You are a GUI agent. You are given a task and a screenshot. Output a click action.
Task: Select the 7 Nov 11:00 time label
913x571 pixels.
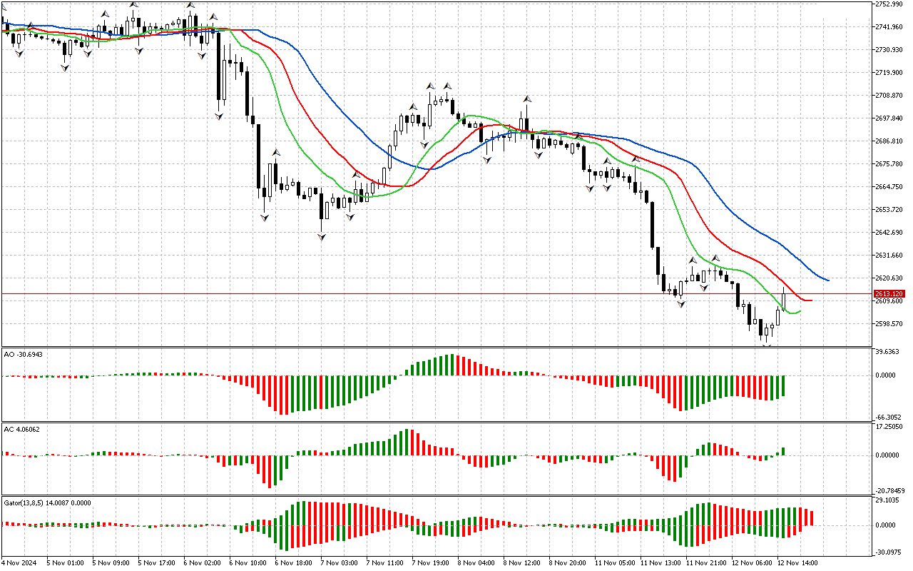pyautogui.click(x=384, y=562)
